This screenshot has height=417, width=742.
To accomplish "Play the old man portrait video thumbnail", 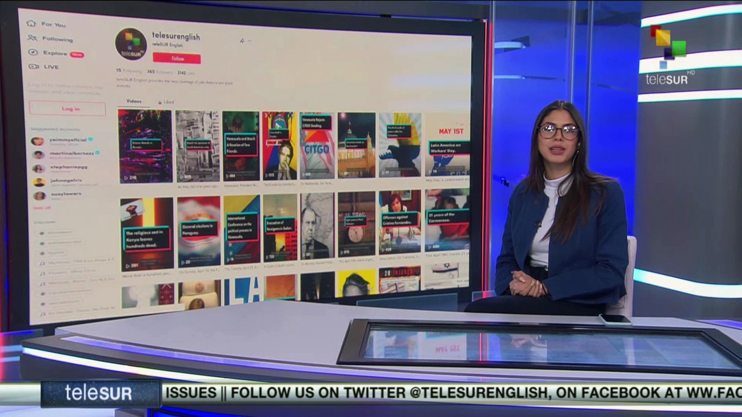I will (x=318, y=226).
